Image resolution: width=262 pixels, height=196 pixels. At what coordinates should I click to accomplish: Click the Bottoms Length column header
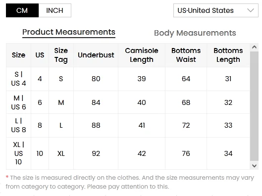(x=228, y=55)
